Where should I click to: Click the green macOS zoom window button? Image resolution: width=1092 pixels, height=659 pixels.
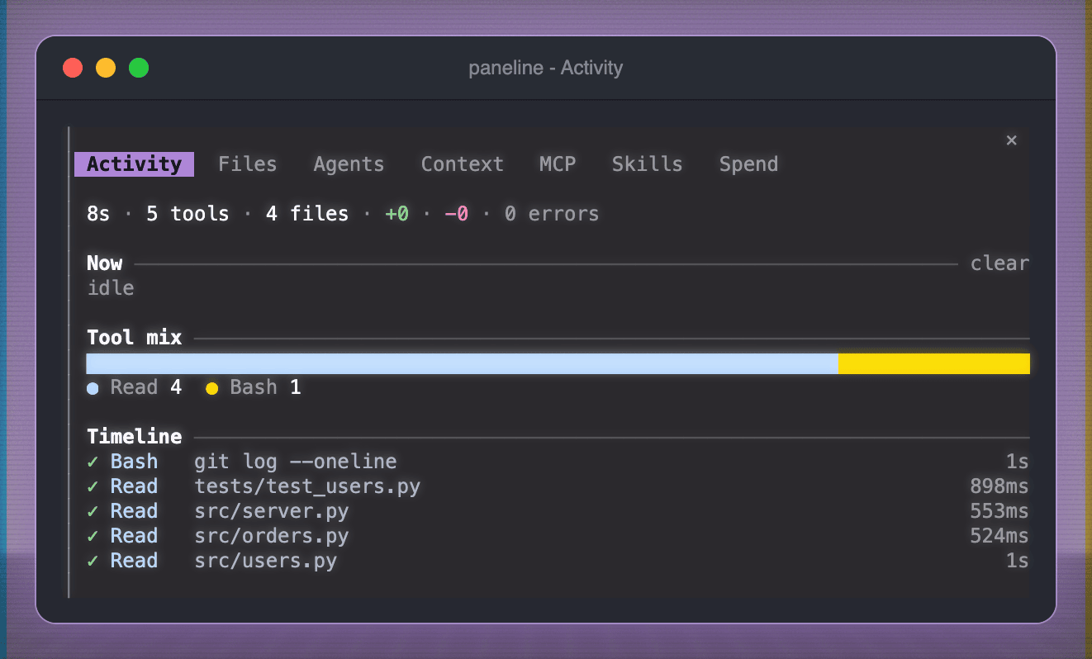coord(139,68)
